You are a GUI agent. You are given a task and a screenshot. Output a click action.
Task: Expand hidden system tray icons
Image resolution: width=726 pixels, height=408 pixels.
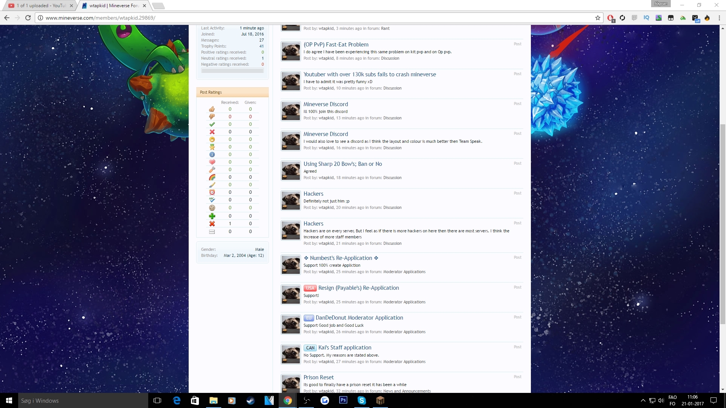[643, 400]
